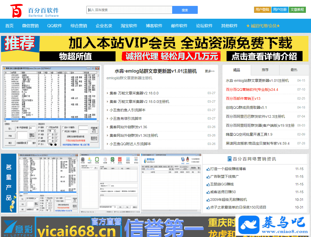Click the icon next to 百分百网络营销资讯 heading
Image resolution: width=311 pixels, height=237 pixels.
coord(229,159)
